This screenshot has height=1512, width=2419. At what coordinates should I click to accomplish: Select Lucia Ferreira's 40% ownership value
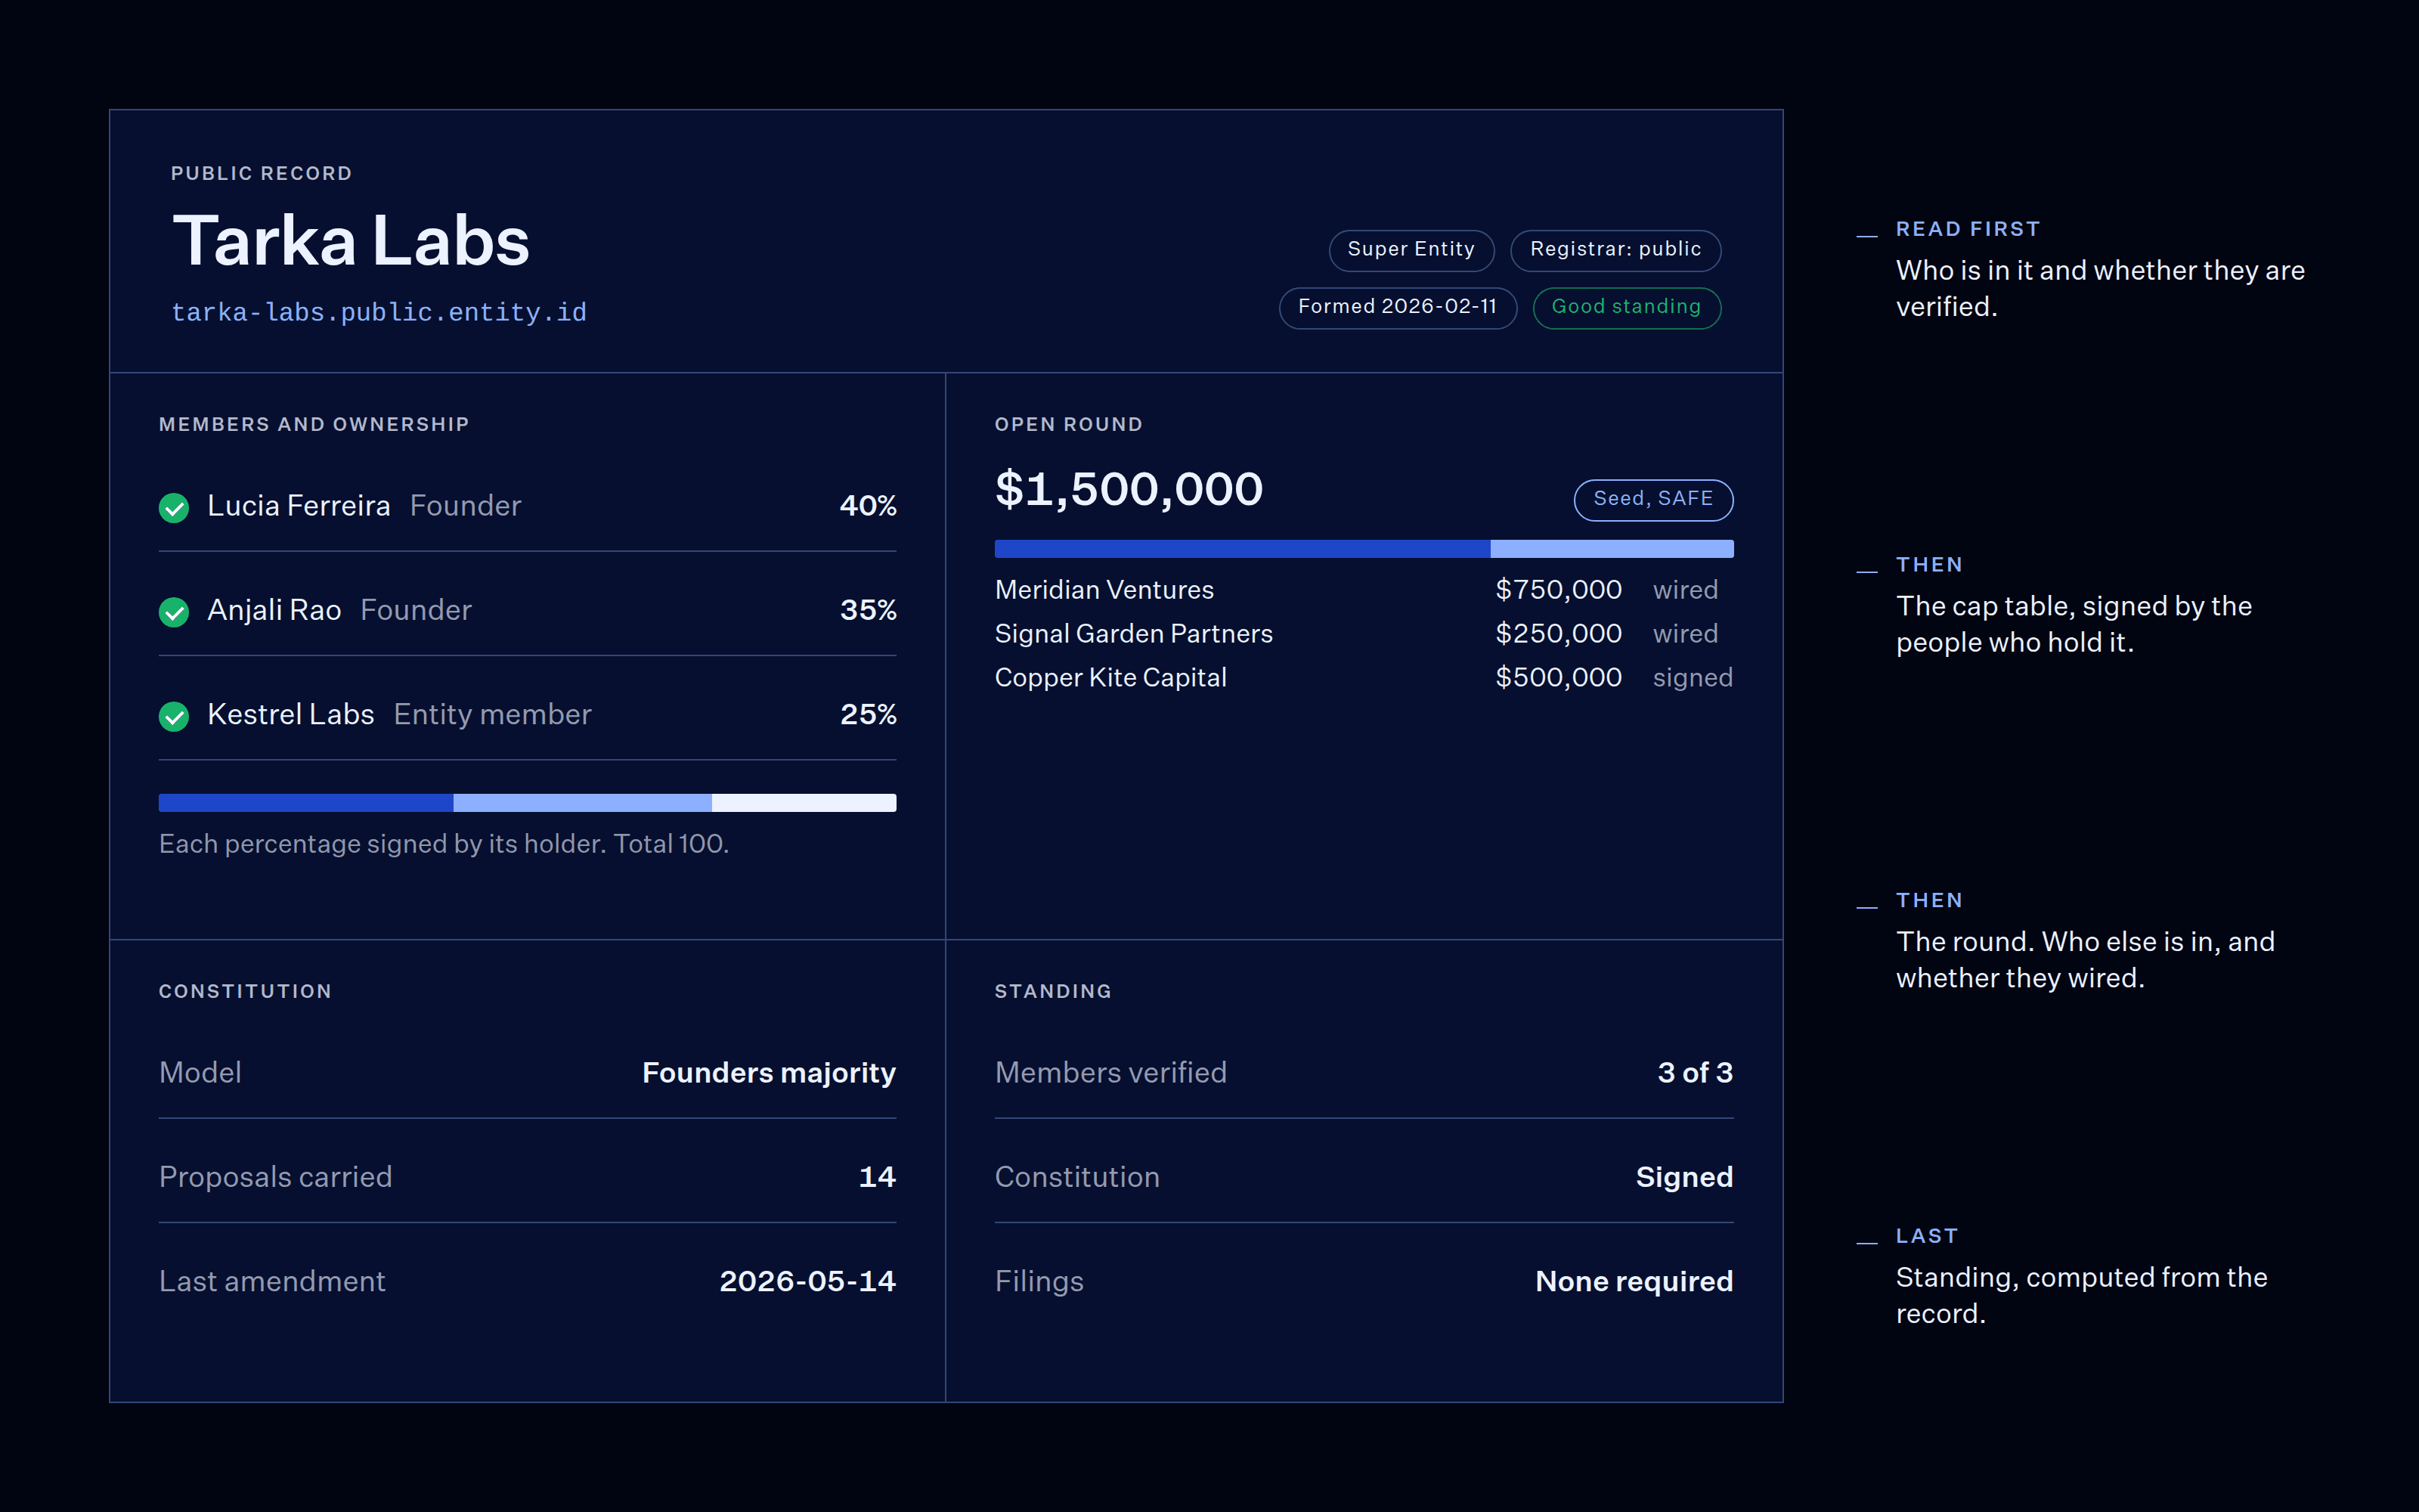click(x=868, y=506)
